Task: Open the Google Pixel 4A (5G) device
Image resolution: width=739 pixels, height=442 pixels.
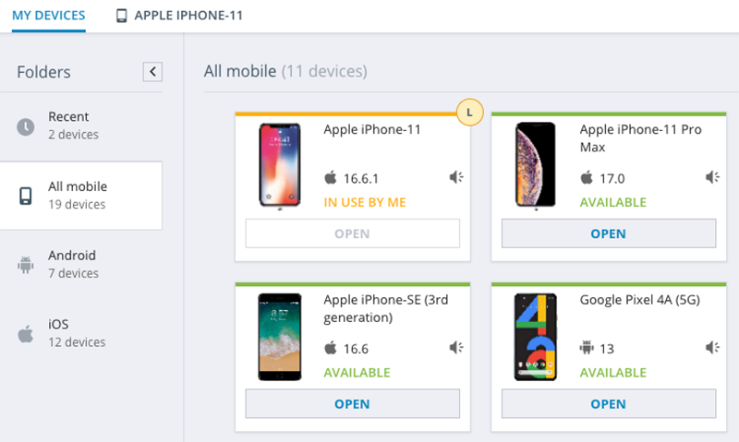Action: (609, 403)
